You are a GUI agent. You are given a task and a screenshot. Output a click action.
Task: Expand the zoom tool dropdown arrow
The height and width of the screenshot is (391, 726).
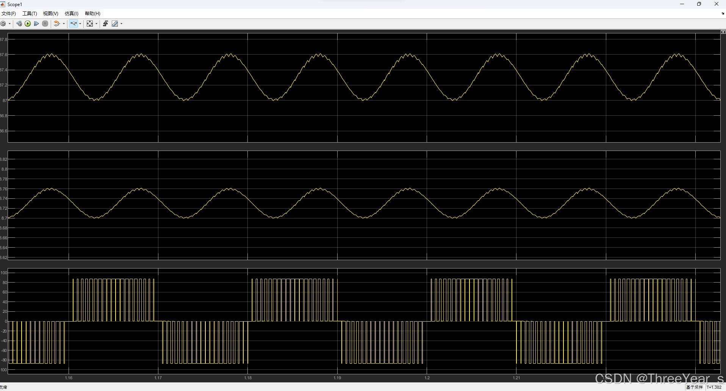tap(80, 24)
